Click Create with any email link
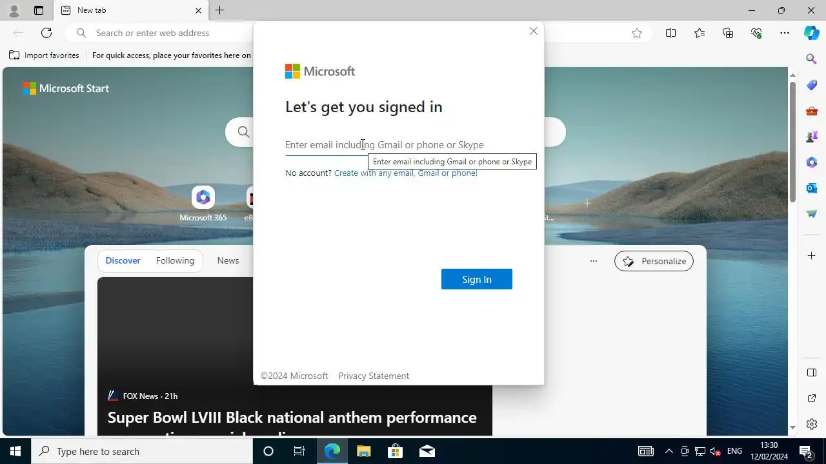 (406, 173)
